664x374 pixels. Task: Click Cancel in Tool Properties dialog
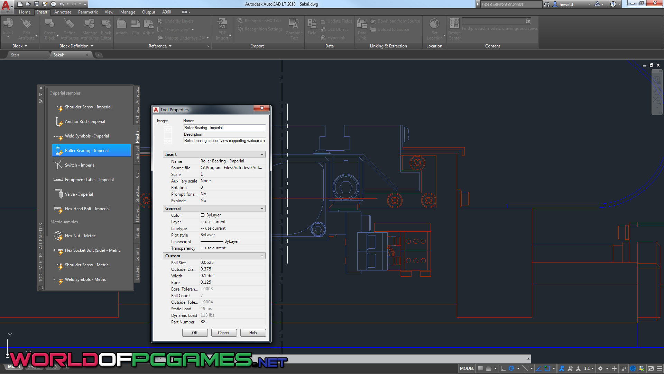223,333
